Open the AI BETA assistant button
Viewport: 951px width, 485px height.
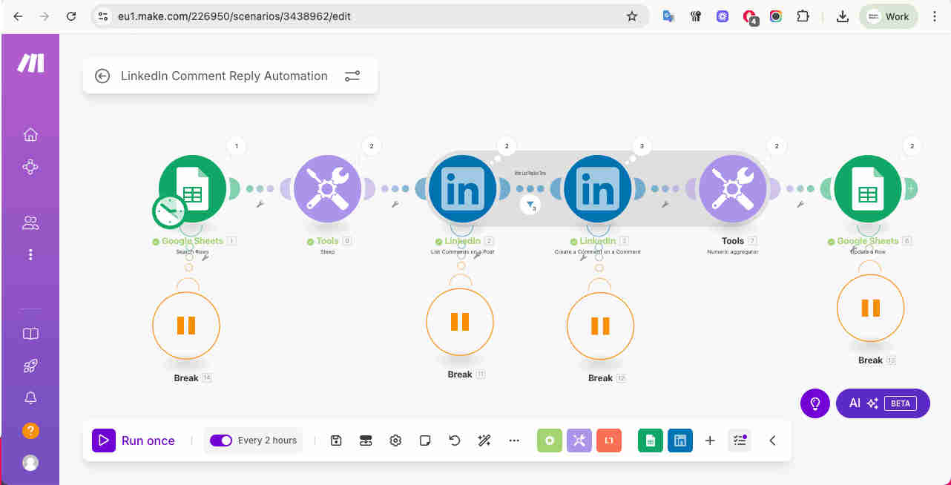coord(883,403)
